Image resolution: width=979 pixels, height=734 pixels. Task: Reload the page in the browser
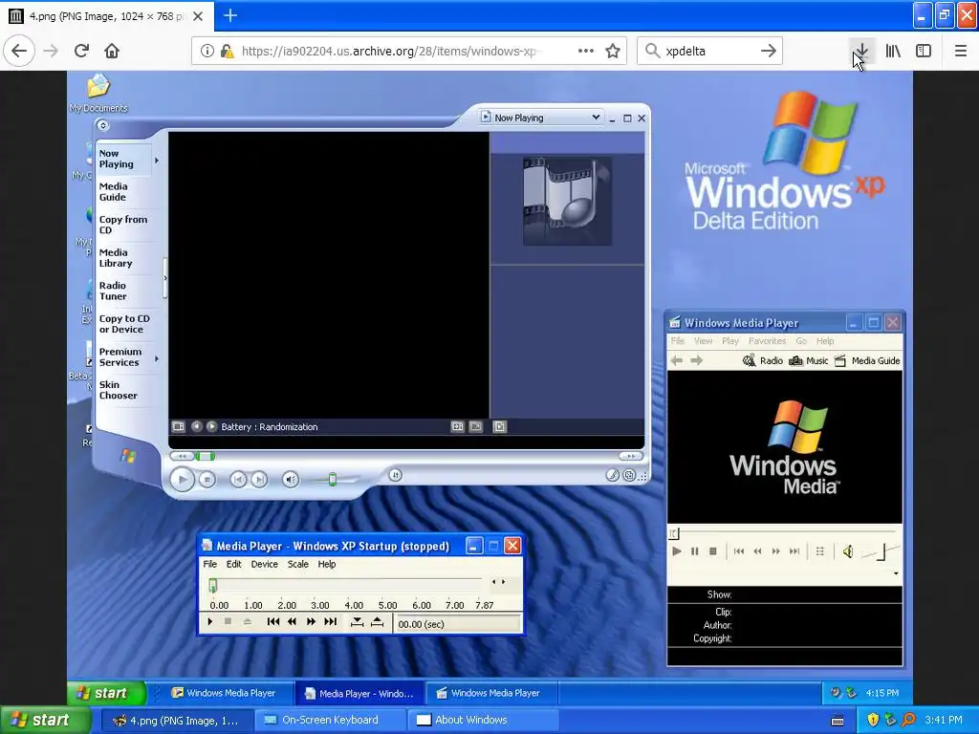81,51
